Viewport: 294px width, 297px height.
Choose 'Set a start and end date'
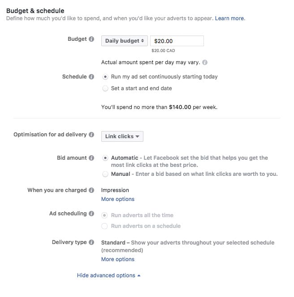click(x=105, y=88)
